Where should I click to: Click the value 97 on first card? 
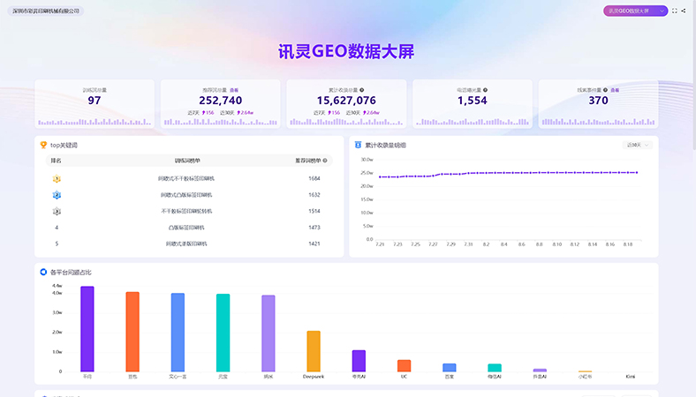[x=95, y=101]
